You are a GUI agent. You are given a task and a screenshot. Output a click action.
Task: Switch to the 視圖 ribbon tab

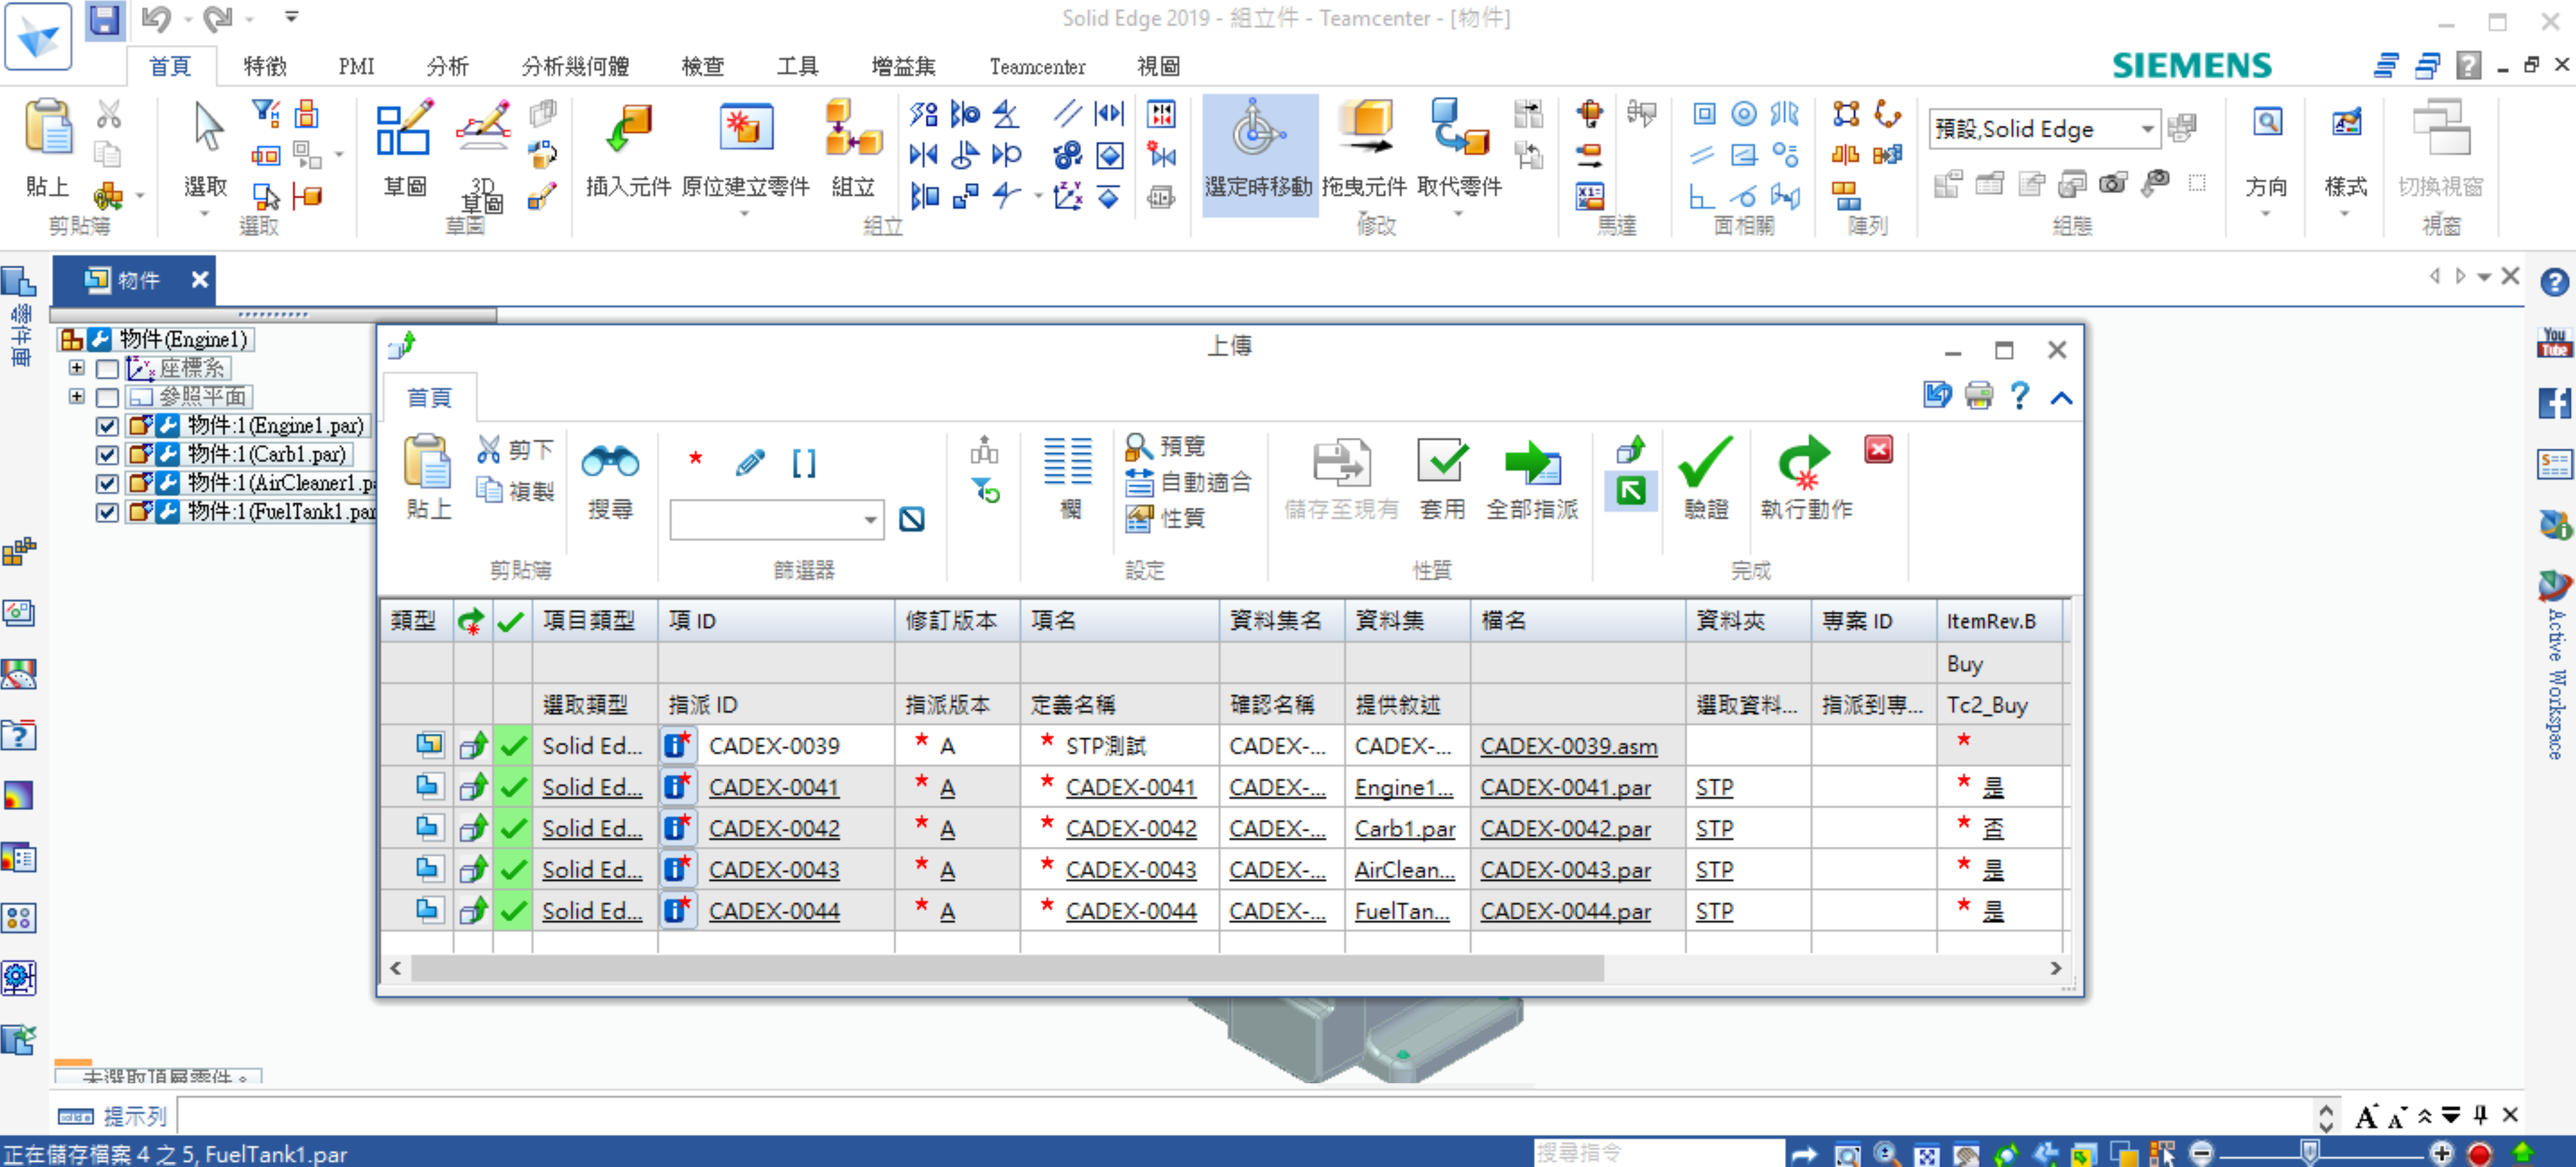pos(1158,66)
